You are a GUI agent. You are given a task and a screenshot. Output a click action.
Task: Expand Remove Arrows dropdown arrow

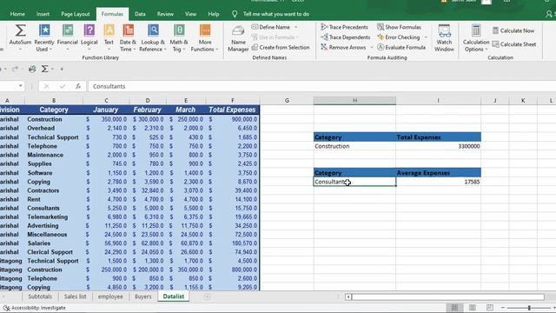(x=372, y=47)
